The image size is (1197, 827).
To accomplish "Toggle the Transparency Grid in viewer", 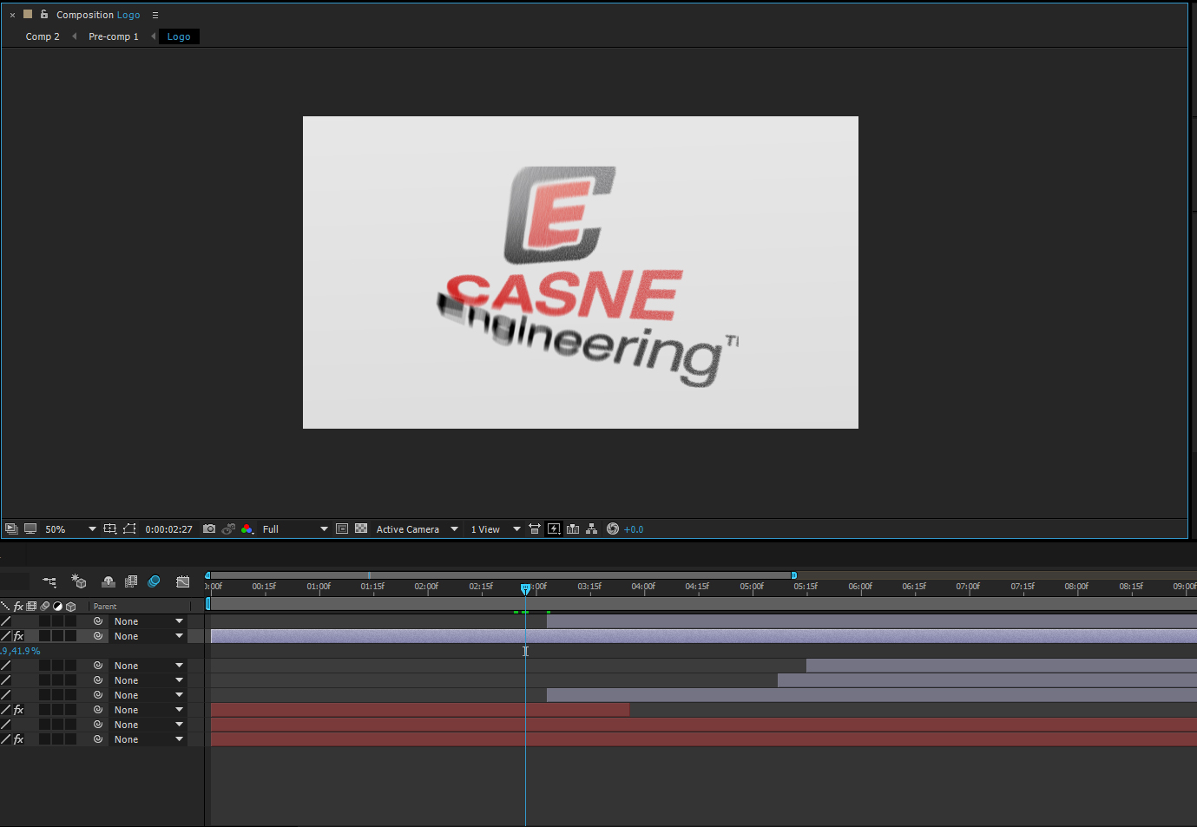I will 361,528.
